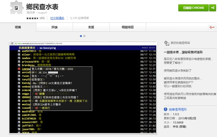Open the 相關項目 tab

[128, 27]
